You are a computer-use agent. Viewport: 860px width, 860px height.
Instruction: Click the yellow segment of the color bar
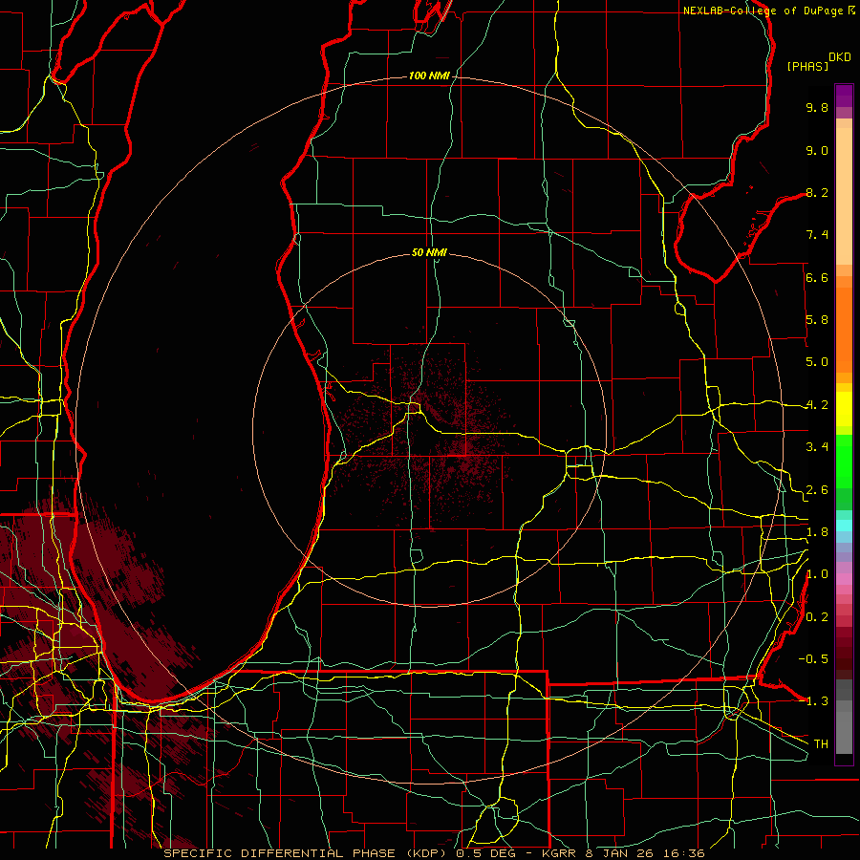click(844, 409)
